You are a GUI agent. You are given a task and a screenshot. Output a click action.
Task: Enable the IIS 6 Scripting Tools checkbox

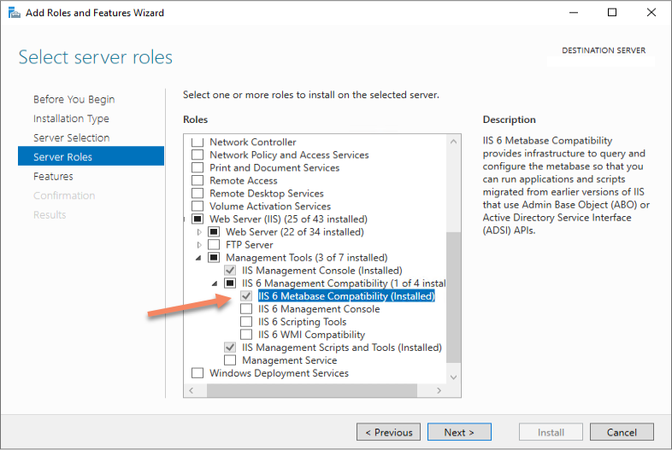coord(246,322)
